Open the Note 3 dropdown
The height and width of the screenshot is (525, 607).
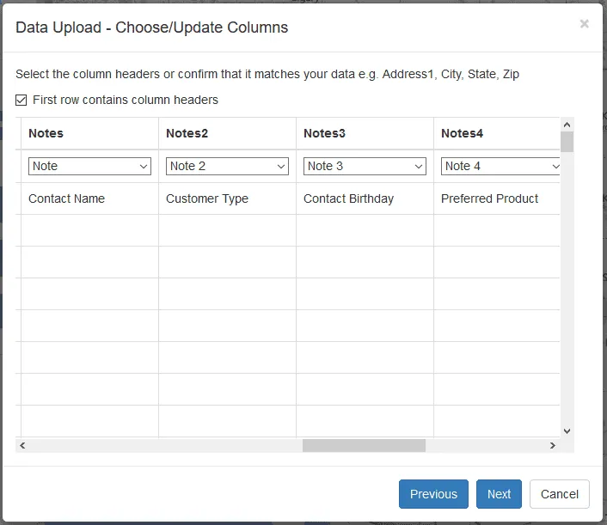click(x=365, y=166)
